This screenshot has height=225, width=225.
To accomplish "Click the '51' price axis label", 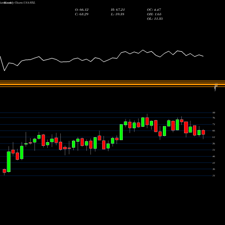I will [x=214, y=150].
